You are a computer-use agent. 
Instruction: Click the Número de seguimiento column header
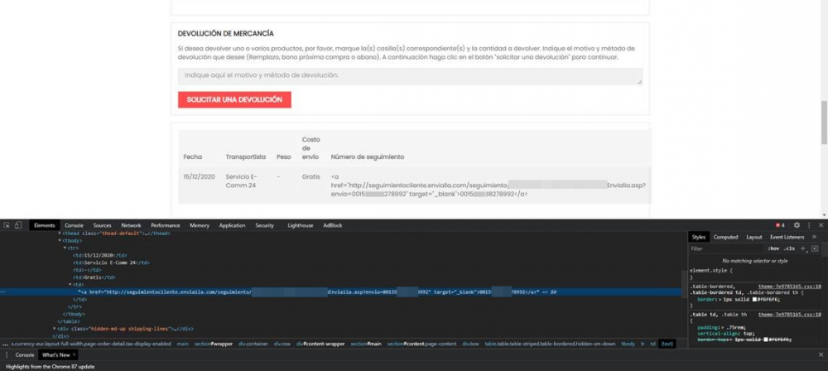[x=368, y=157]
